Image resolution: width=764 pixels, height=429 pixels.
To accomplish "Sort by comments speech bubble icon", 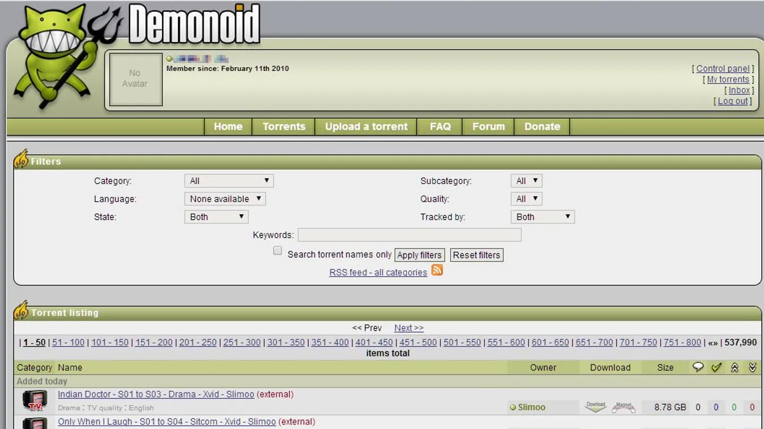I will [x=698, y=367].
